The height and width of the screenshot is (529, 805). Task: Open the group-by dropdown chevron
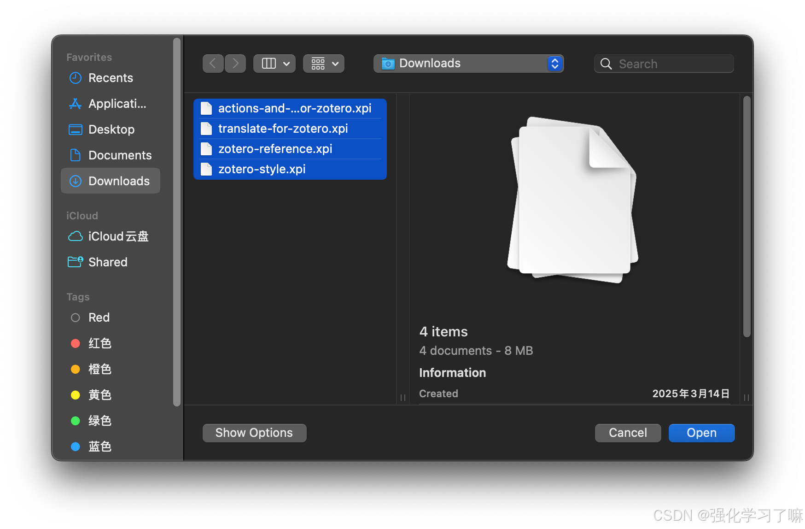(x=335, y=64)
